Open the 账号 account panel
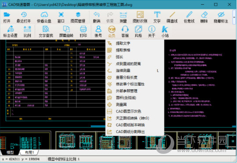The width and height of the screenshot is (237, 163). (x=98, y=31)
